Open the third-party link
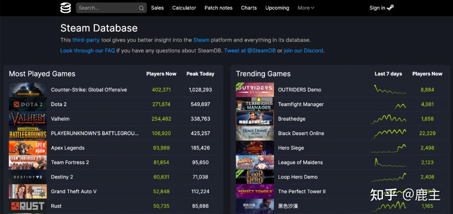The width and height of the screenshot is (453, 214). pos(86,40)
